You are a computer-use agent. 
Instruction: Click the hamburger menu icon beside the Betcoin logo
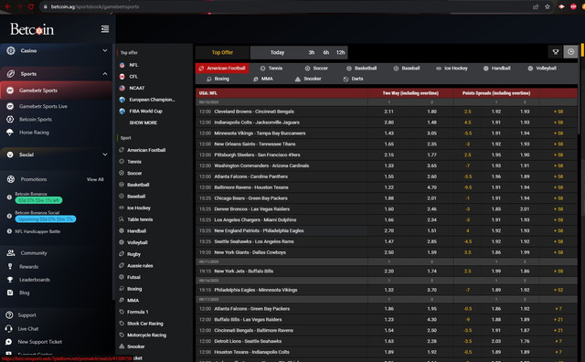click(105, 28)
